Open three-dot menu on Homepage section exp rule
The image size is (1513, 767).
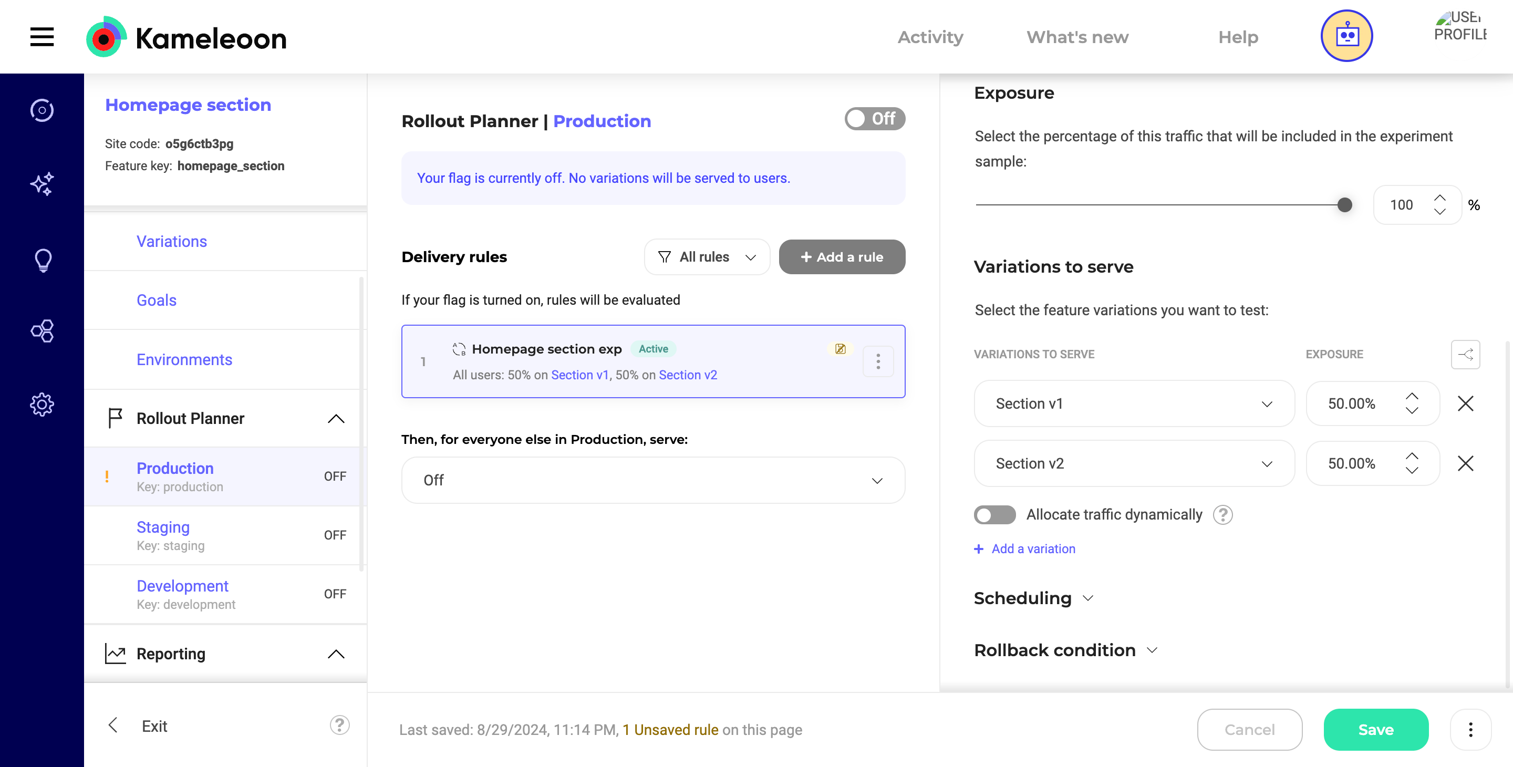(x=878, y=361)
